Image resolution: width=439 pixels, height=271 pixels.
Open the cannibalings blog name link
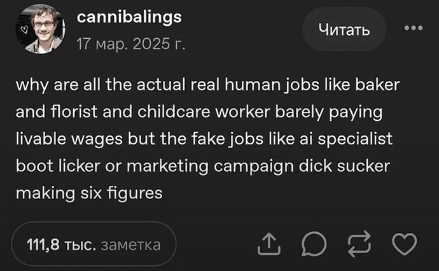(129, 18)
